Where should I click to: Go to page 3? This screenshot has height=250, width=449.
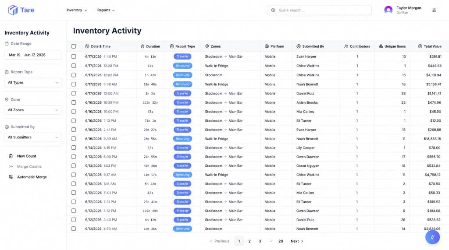pyautogui.click(x=260, y=241)
